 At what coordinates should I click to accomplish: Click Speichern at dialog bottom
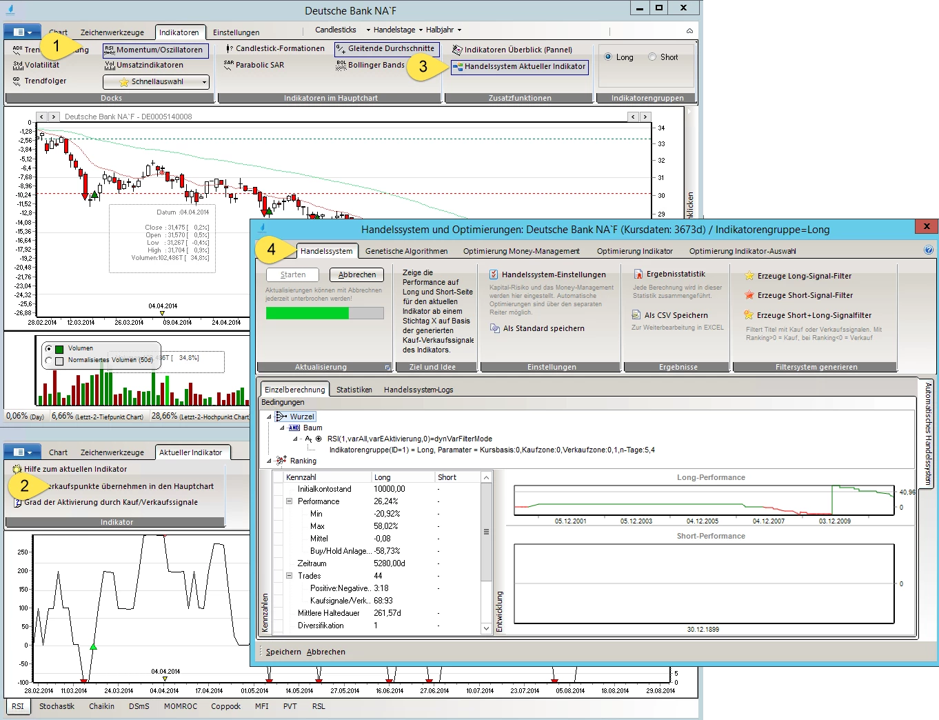coord(283,652)
